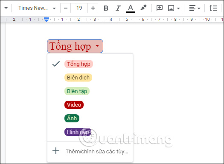Image resolution: width=224 pixels, height=164 pixels.
Task: Choose the Video option
Action: pyautogui.click(x=74, y=105)
